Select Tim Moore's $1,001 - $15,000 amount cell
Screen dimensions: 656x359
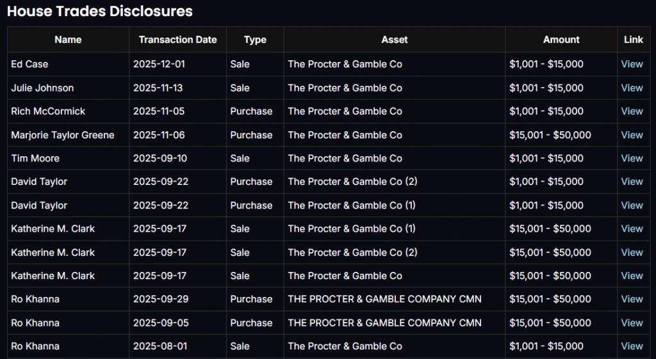click(546, 158)
